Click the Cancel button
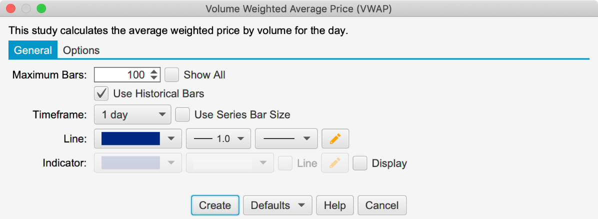The height and width of the screenshot is (219, 598). [x=382, y=205]
